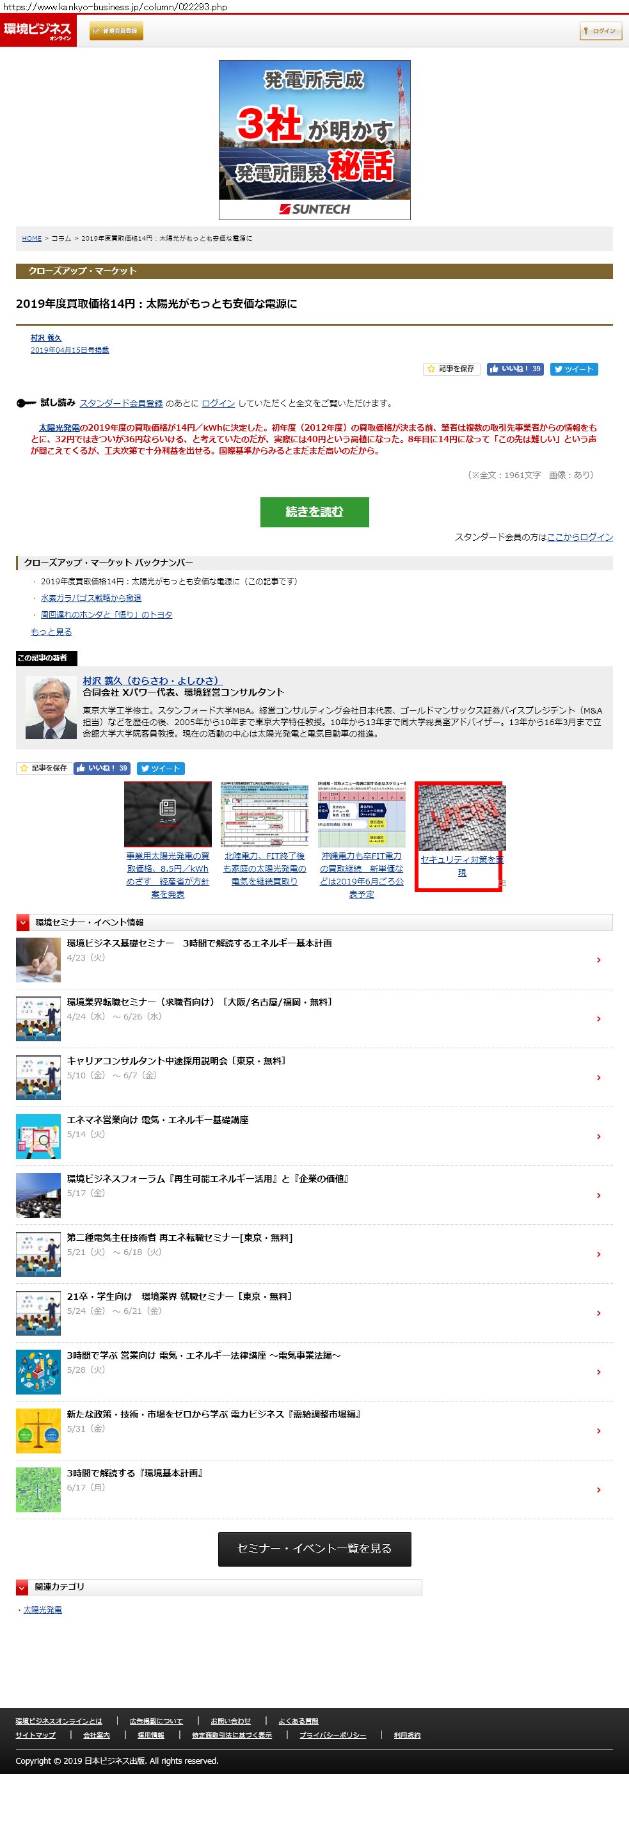
Task: Open 水素ガラパゴス戦略から撤退 back number
Action: (x=91, y=598)
